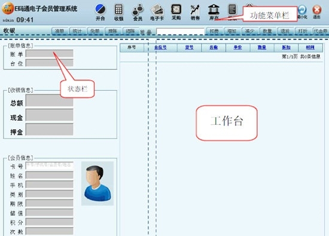
Task: Click the 期限 field
Action: (x=49, y=203)
